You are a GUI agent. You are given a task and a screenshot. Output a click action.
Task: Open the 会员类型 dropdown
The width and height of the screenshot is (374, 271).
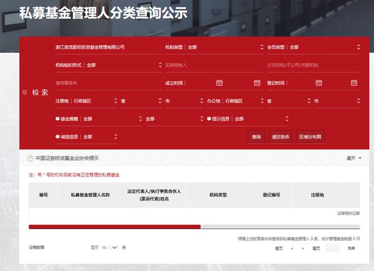pyautogui.click(x=313, y=47)
